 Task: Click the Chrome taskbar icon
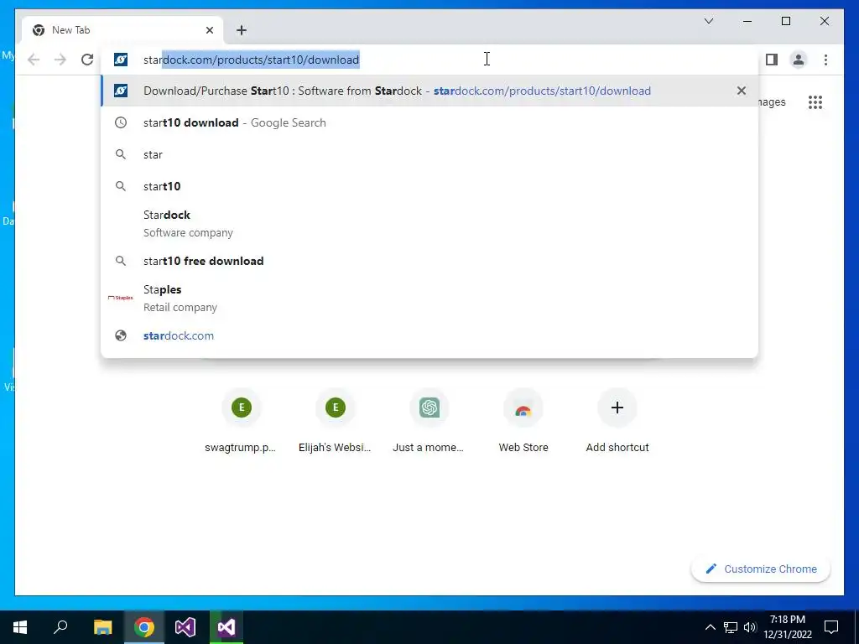(x=144, y=627)
